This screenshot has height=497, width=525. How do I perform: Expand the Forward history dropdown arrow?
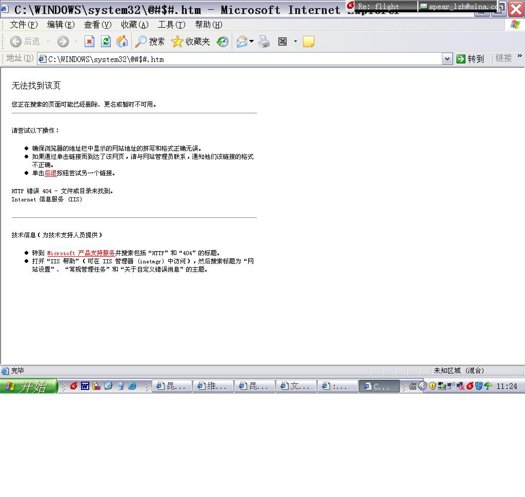point(76,41)
